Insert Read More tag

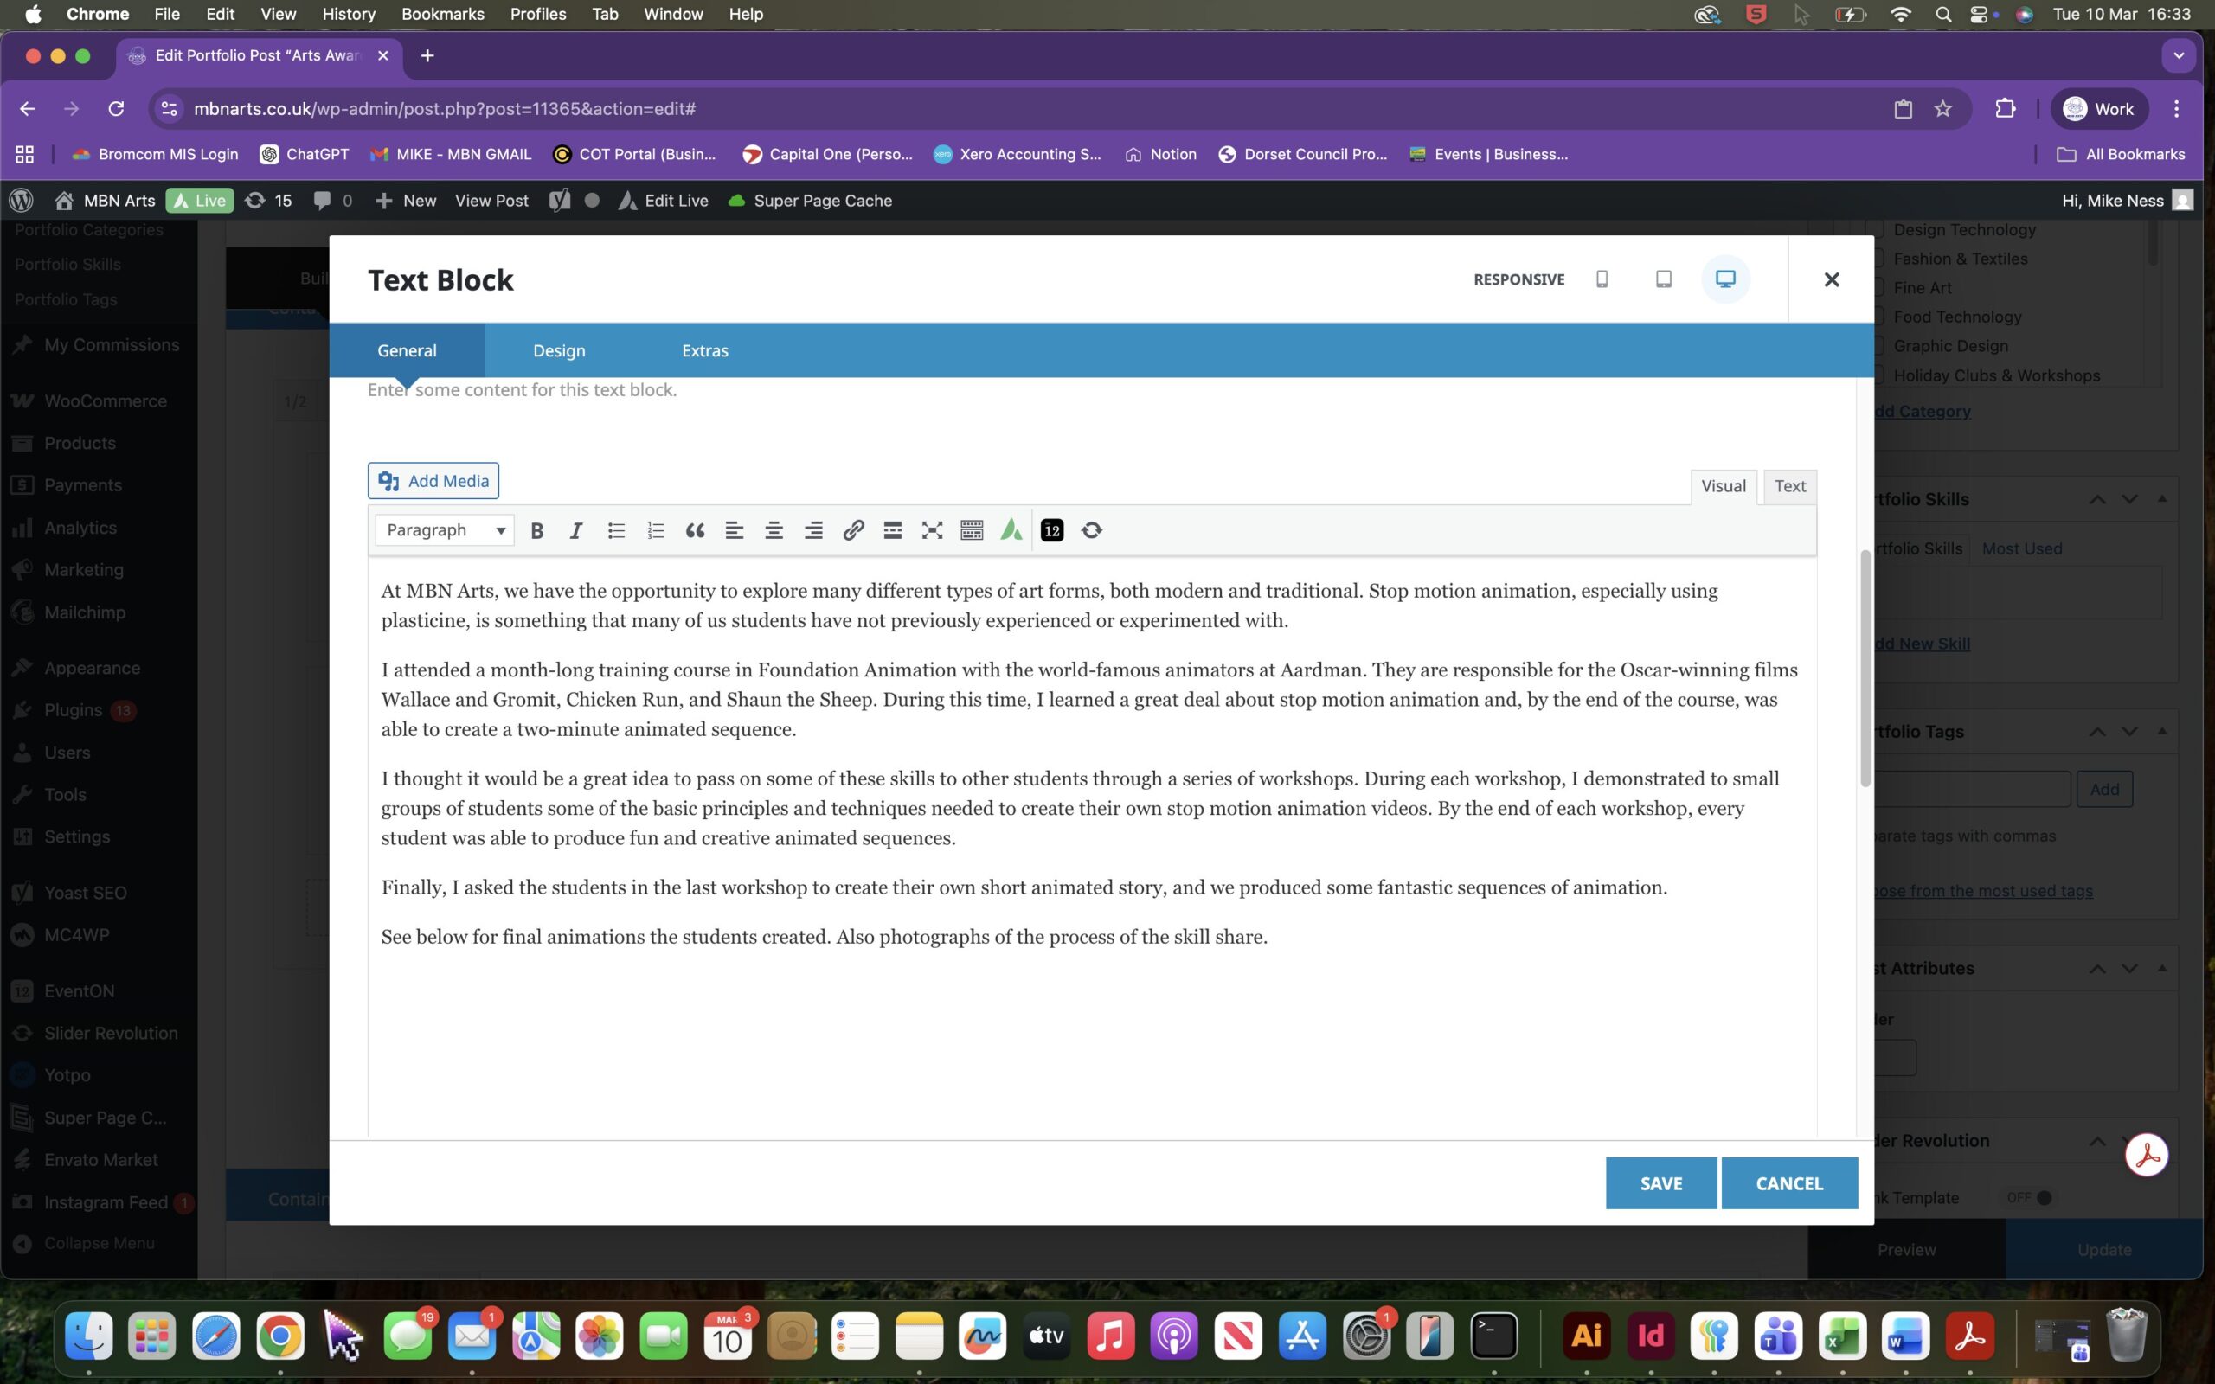(x=892, y=530)
